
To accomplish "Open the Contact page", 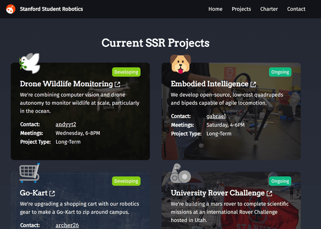I will click(x=296, y=9).
